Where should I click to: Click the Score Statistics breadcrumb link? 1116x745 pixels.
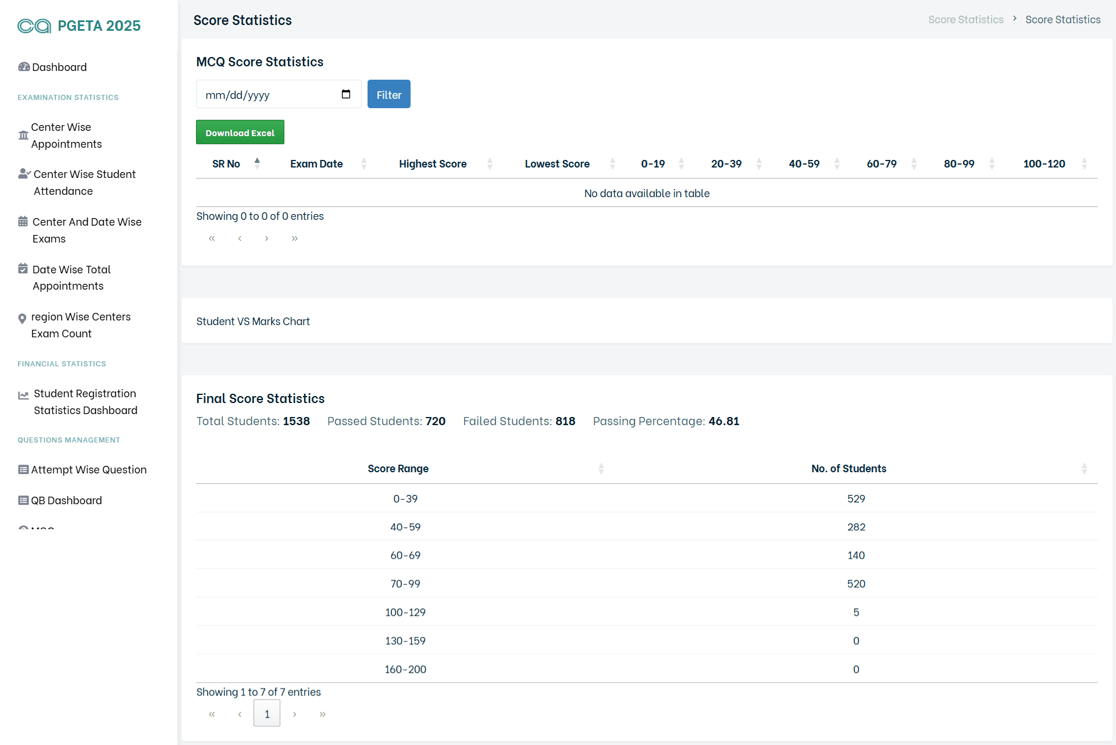965,20
